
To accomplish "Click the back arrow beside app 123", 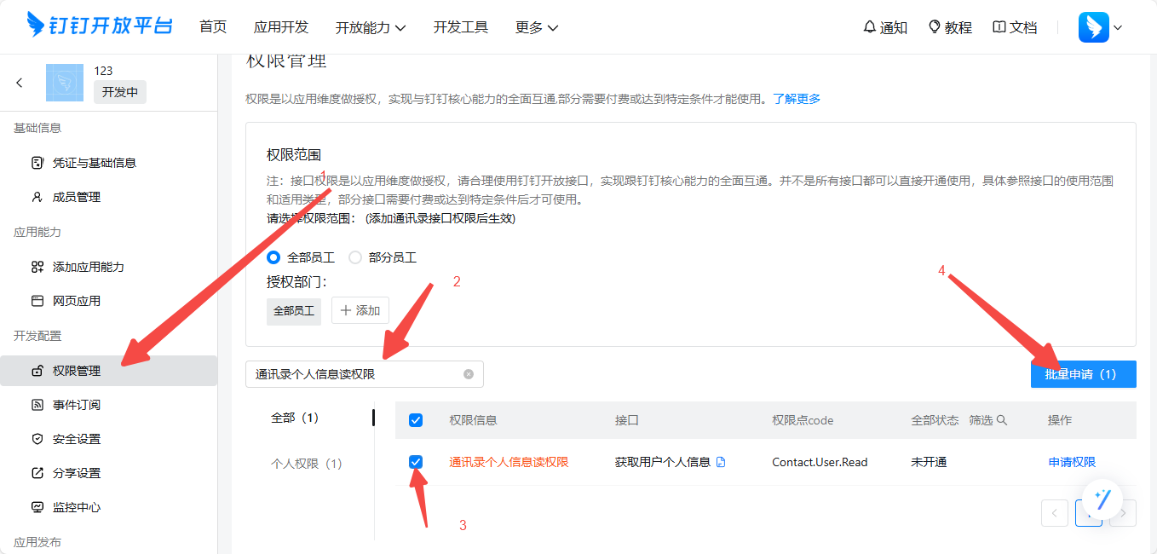I will (20, 83).
